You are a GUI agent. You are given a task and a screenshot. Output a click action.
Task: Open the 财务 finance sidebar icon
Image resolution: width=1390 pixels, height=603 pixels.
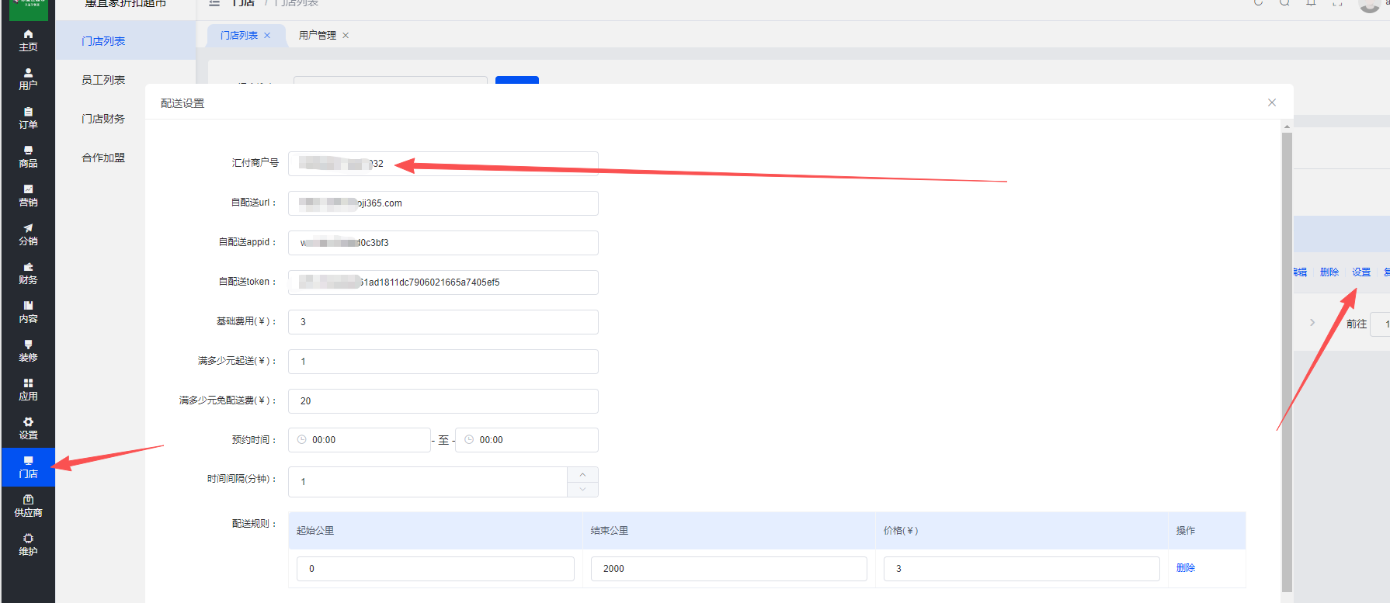[28, 273]
